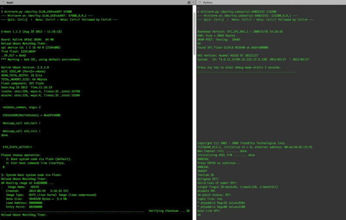Screen dimensions: 346x220
Task: Click the 'dcache: sets:128' line
Action: coord(40,96)
